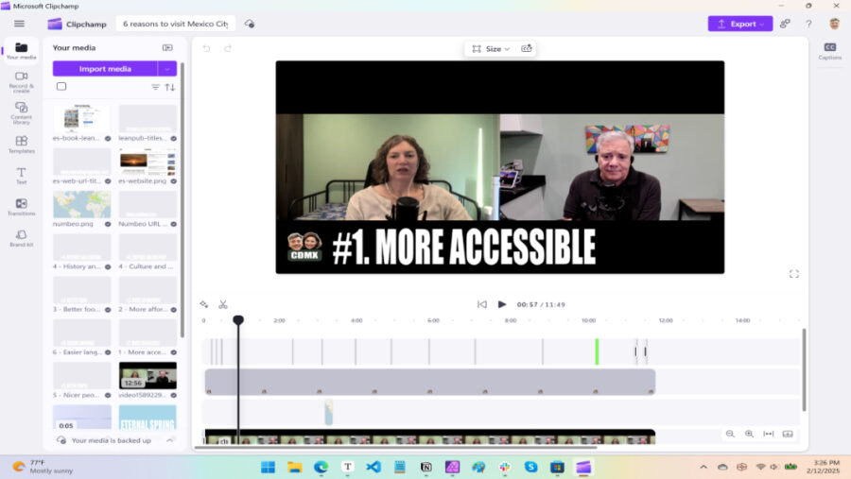Viewport: 851px width, 479px height.
Task: Open the Content library sidebar tab
Action: (21, 111)
